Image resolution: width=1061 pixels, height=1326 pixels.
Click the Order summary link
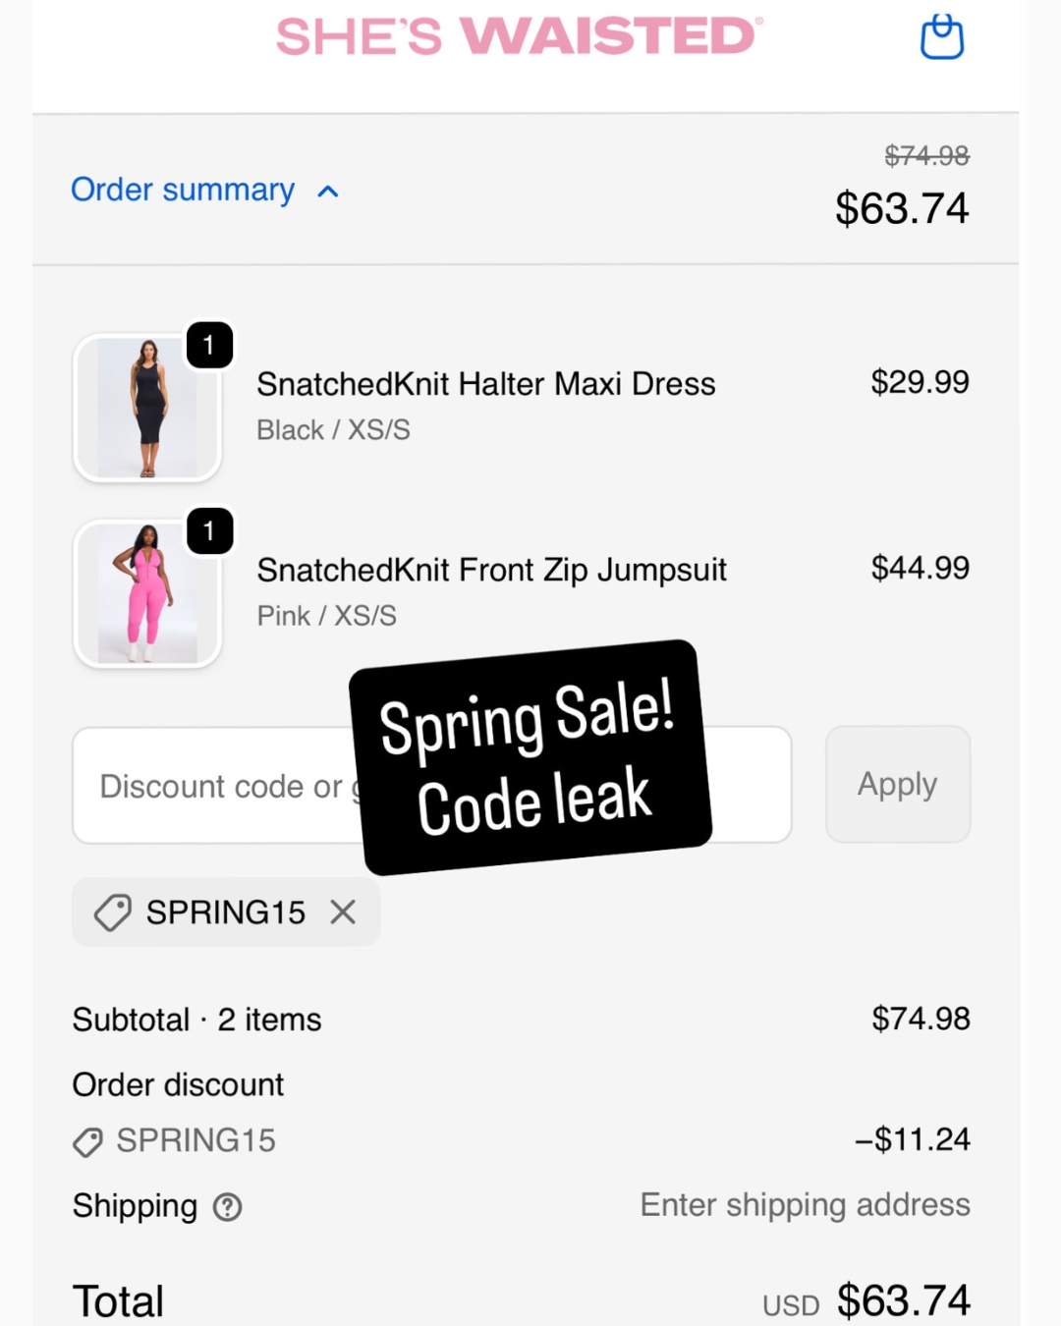pyautogui.click(x=183, y=190)
